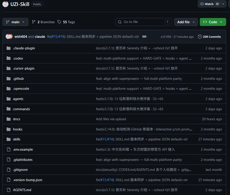230x195 pixels.
Task: Open commit hash e131f03
Action: [166, 37]
